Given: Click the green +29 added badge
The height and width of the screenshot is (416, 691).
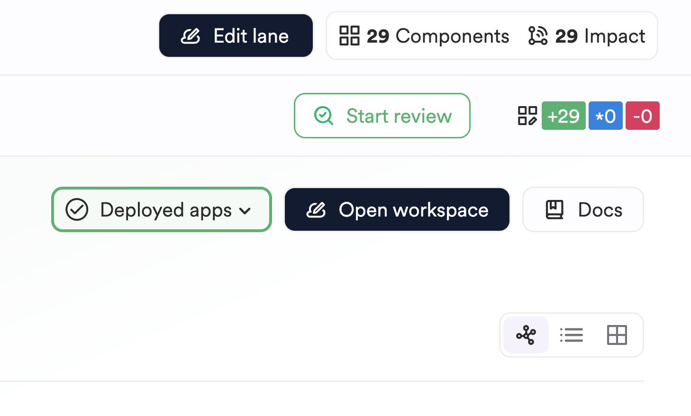Looking at the screenshot, I should pos(564,116).
